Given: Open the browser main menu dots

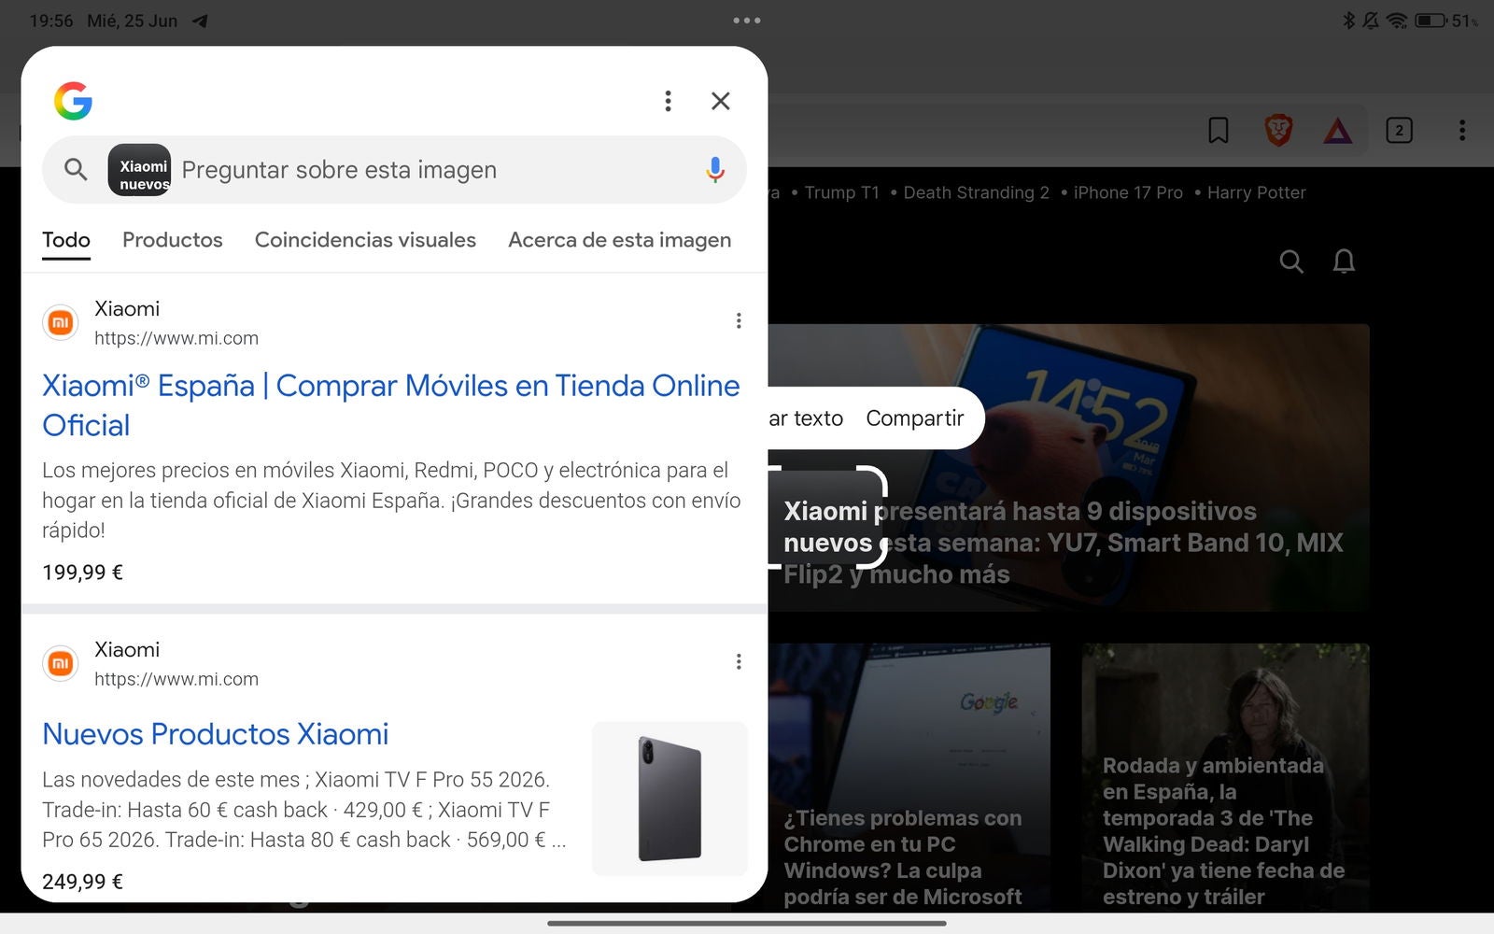Looking at the screenshot, I should coord(1462,131).
